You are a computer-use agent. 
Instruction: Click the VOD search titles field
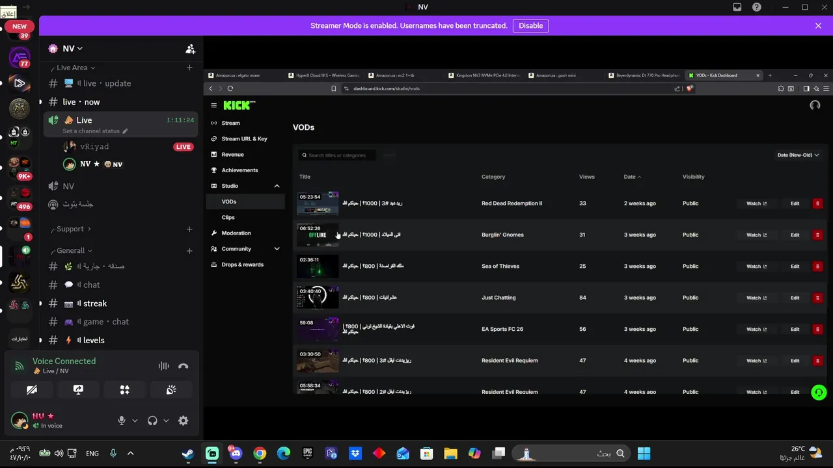tap(337, 155)
